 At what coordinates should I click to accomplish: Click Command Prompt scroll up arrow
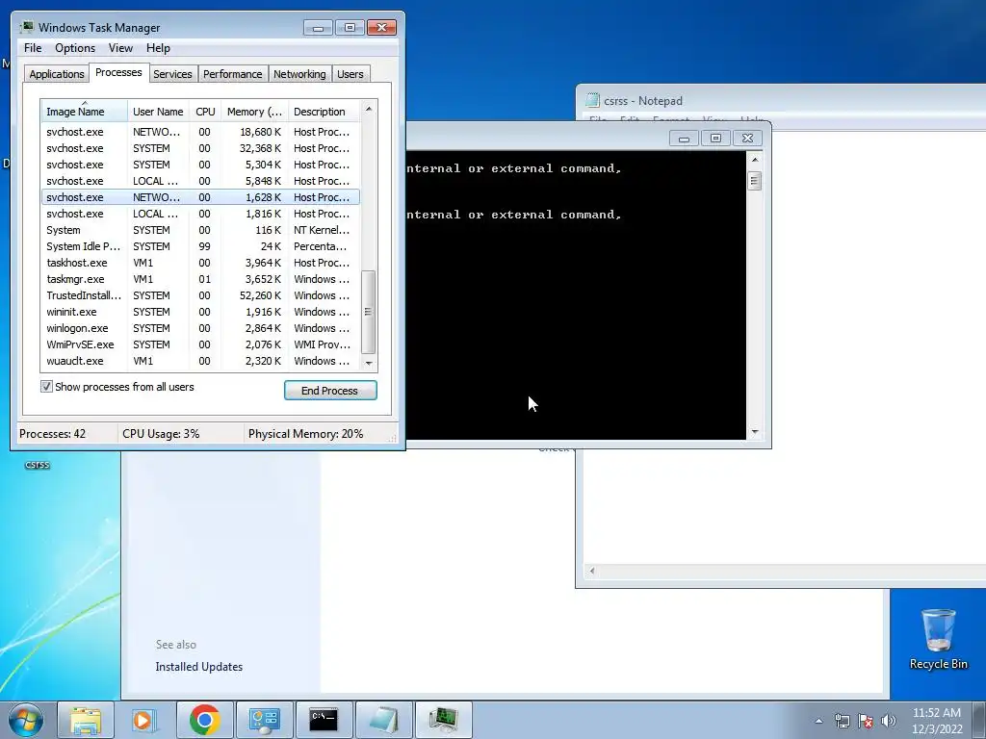pyautogui.click(x=755, y=160)
